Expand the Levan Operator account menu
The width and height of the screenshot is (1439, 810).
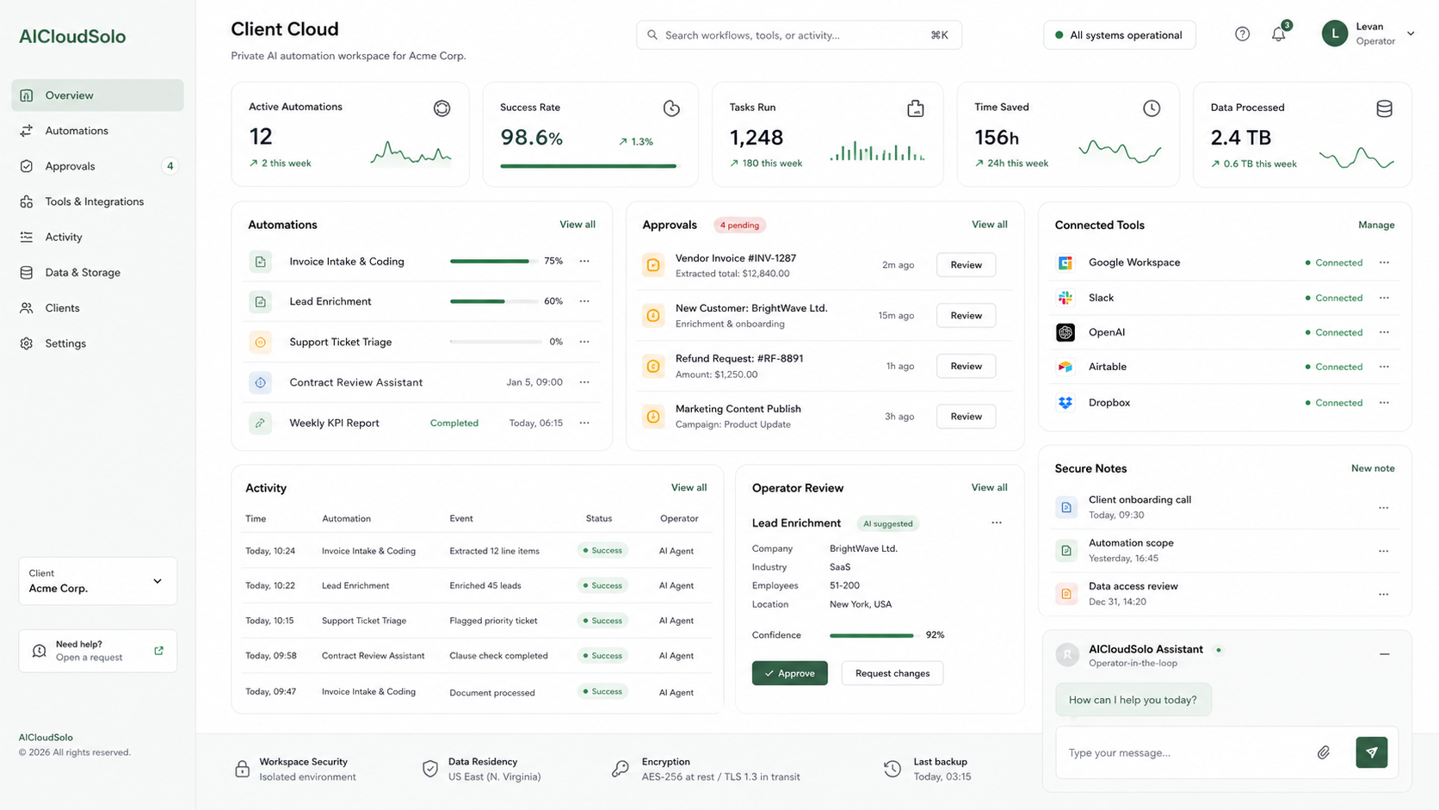[x=1411, y=34]
